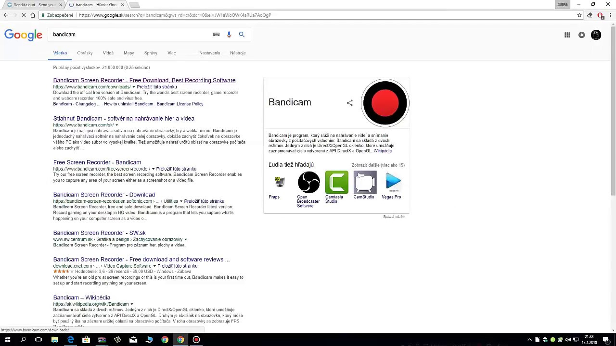The height and width of the screenshot is (346, 616).
Task: Click the eraser extension icon
Action: (x=590, y=15)
